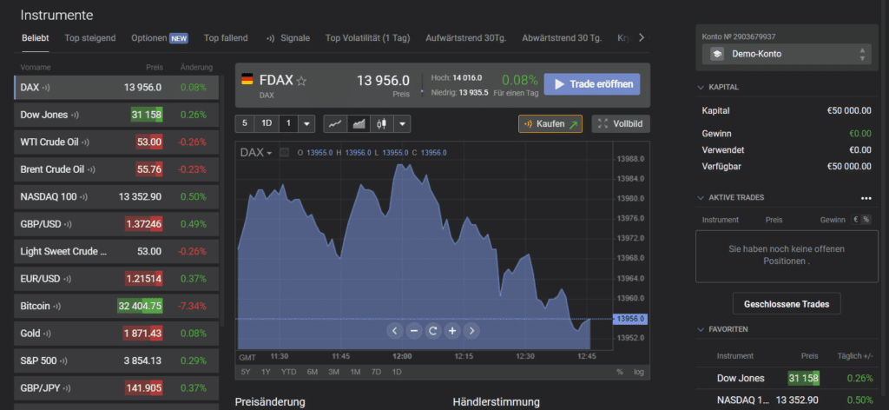Viewport: 889px width, 410px height.
Task: Switch to Top steigend tab
Action: click(x=90, y=38)
